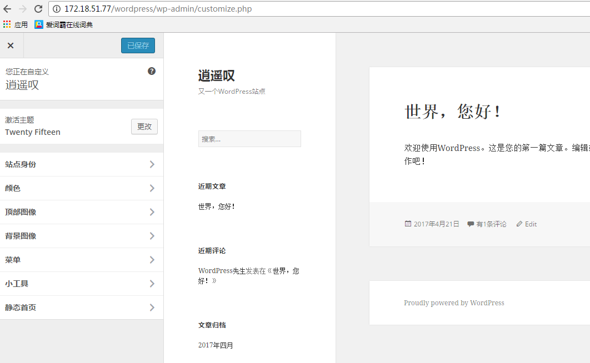
Task: Expand chevron next to 静态首页
Action: click(x=152, y=307)
